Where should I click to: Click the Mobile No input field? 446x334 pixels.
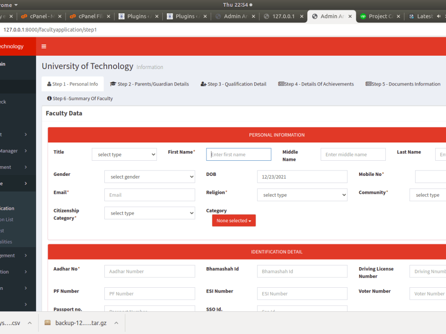430,177
